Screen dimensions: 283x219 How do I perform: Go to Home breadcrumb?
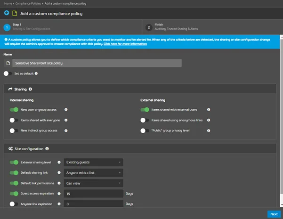point(8,3)
